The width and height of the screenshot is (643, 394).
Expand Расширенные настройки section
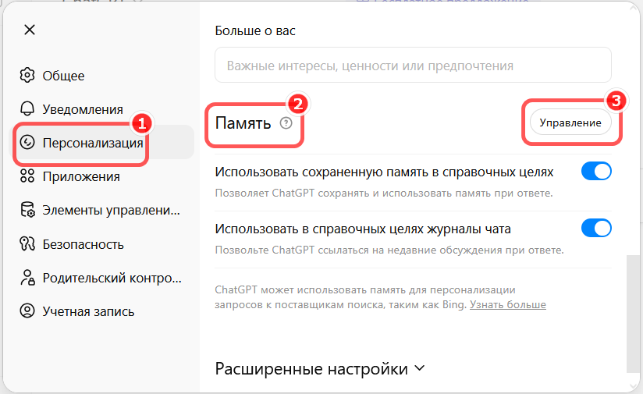(x=319, y=369)
